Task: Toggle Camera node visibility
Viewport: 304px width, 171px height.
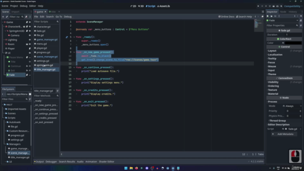Action: tap(29, 36)
